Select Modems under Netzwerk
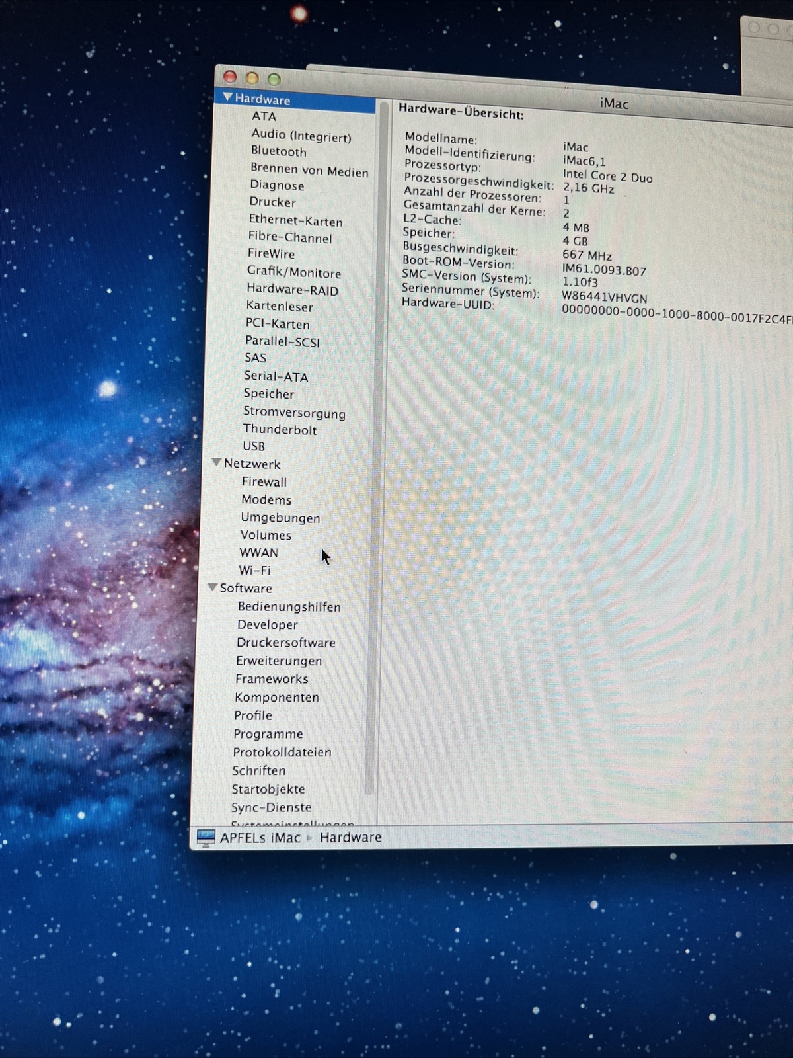 point(266,500)
